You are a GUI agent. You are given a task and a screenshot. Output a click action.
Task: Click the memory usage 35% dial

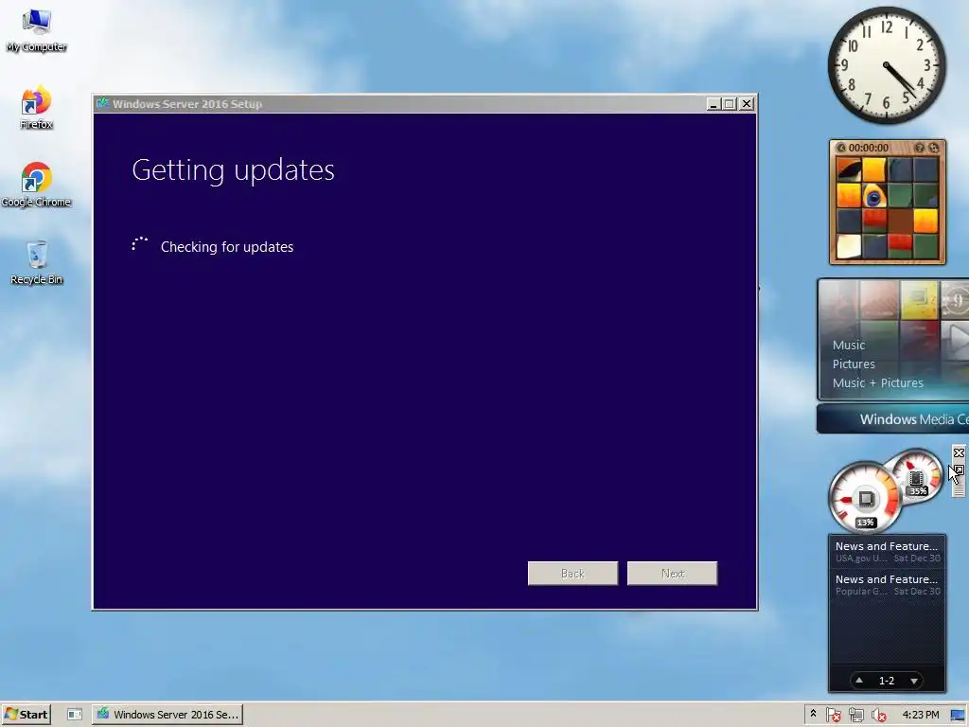click(917, 476)
